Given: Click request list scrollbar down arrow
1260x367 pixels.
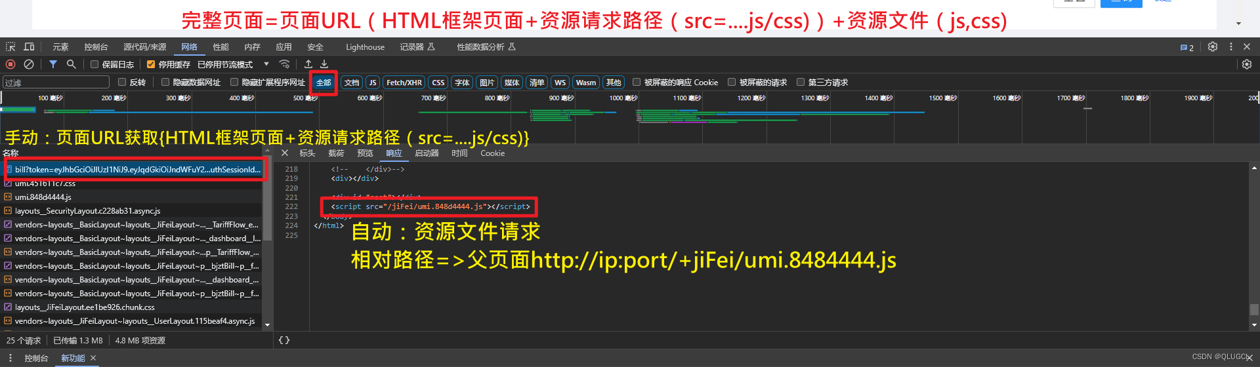Looking at the screenshot, I should [267, 324].
